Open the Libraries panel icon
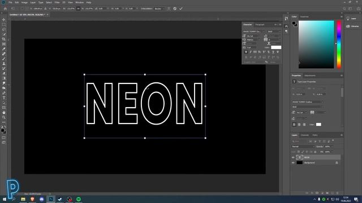 coord(348,27)
